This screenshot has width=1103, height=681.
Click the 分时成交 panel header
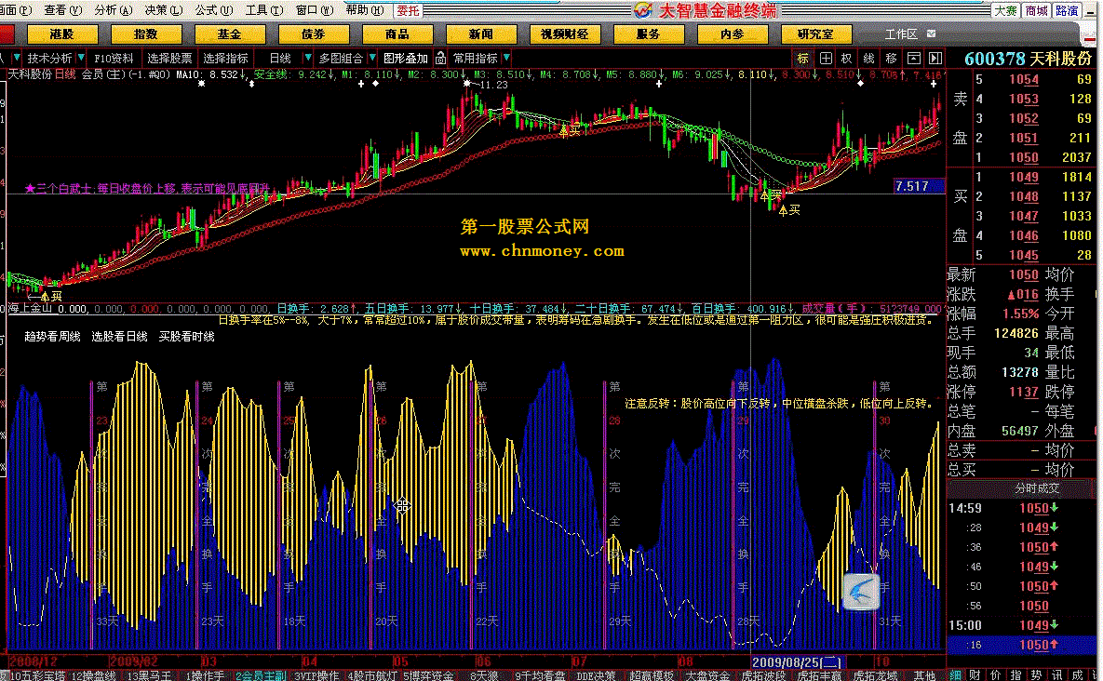pos(1036,488)
